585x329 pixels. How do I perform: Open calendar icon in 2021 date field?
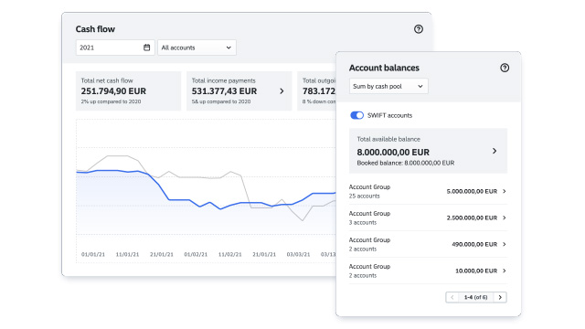click(x=146, y=48)
